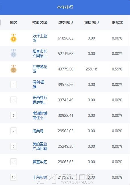
Task: Click the 成交面积 column header
Action: pos(66,23)
